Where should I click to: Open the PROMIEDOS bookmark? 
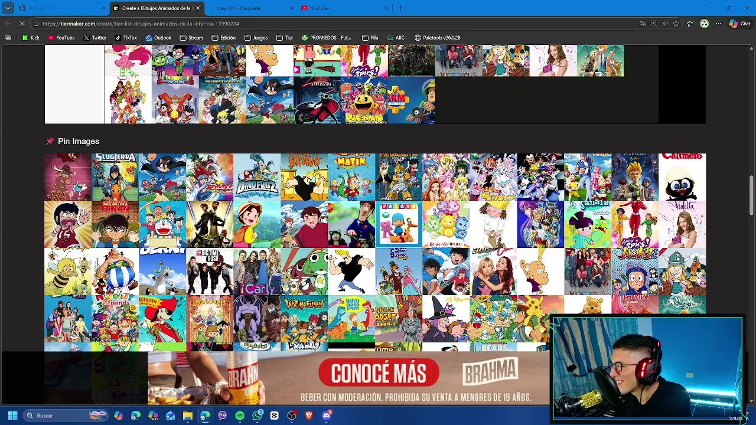(x=326, y=38)
